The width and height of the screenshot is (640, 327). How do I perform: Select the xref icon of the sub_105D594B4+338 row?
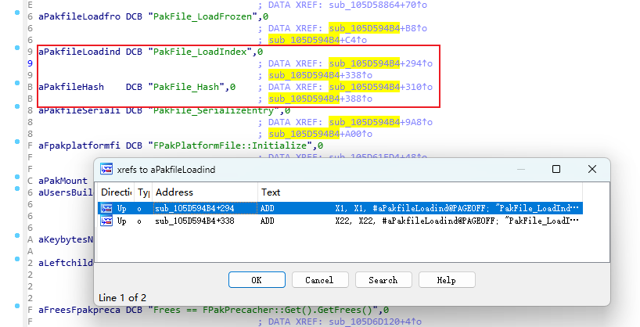point(106,221)
